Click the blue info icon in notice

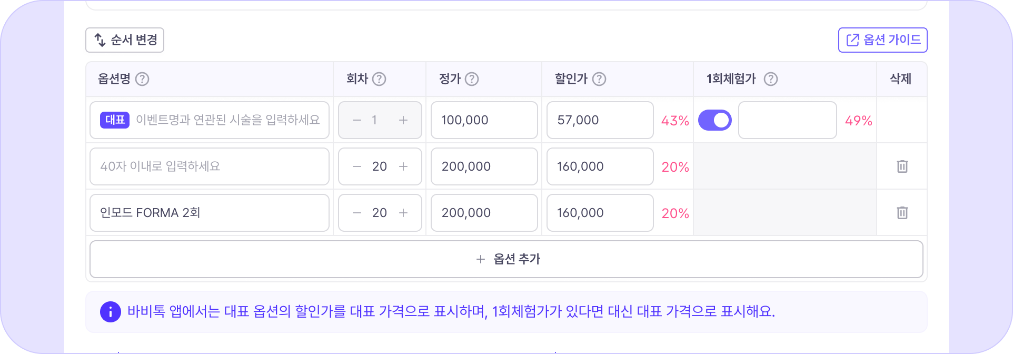[x=111, y=312]
